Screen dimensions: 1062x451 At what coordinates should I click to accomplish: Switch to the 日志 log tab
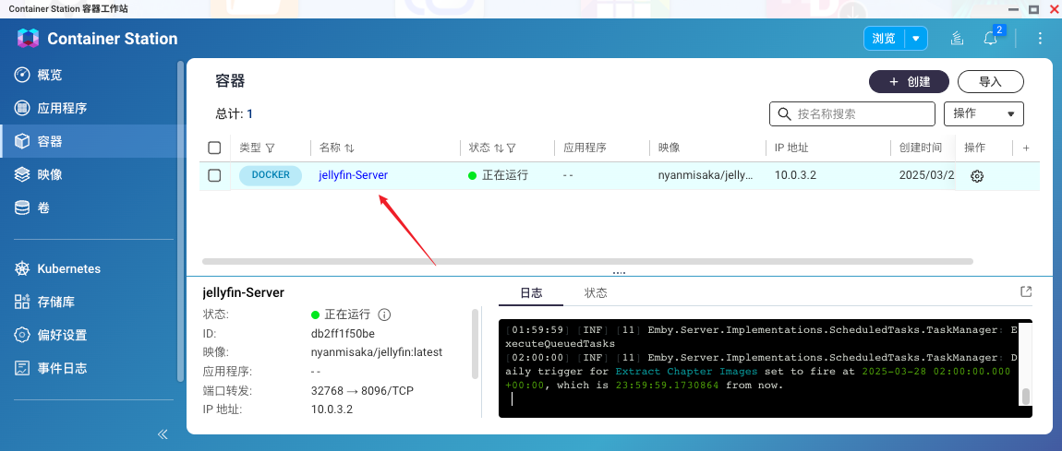click(x=531, y=292)
